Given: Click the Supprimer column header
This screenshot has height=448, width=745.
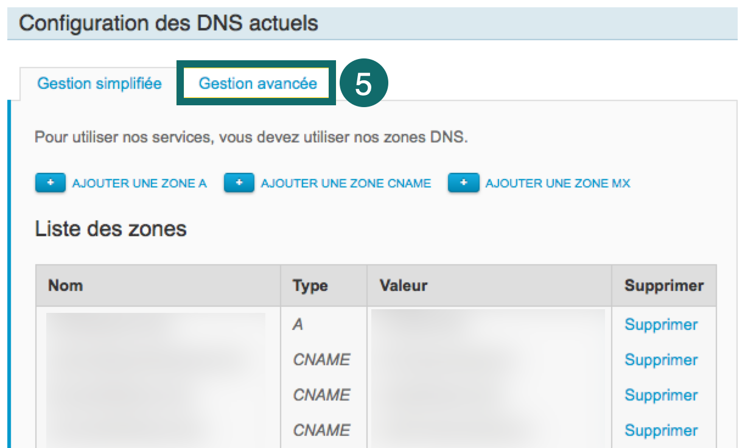Looking at the screenshot, I should click(x=664, y=285).
